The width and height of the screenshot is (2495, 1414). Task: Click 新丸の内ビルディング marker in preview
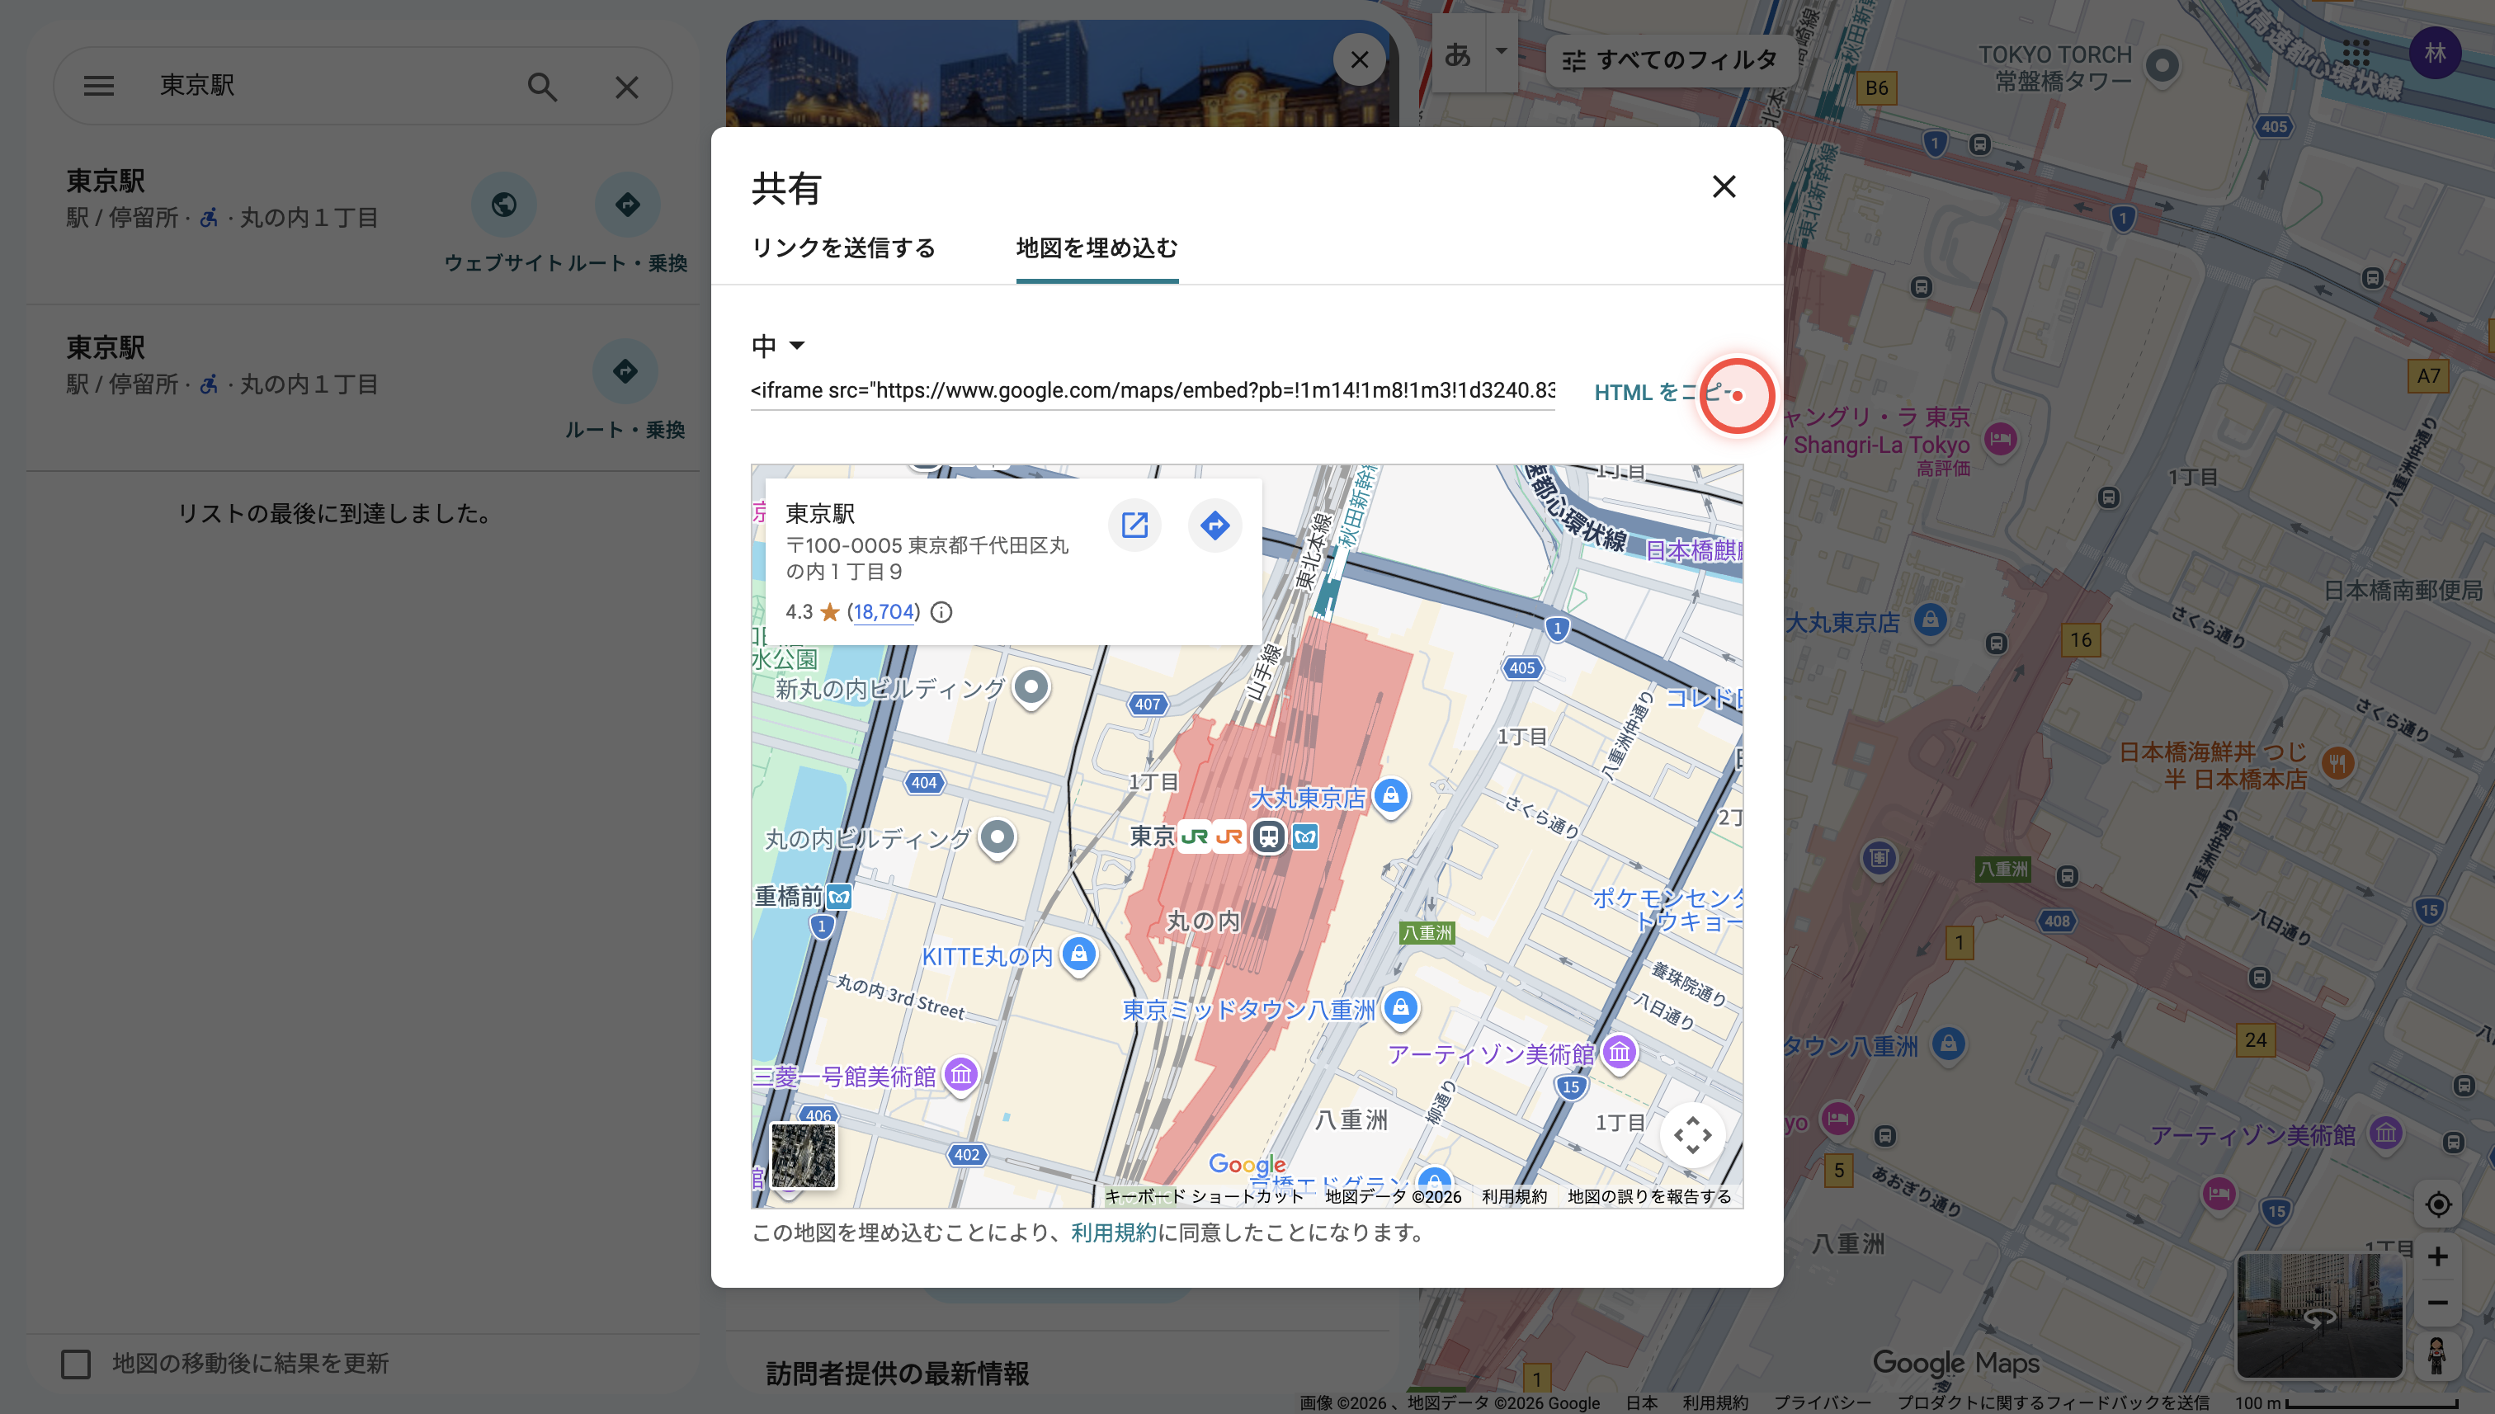[x=1031, y=689]
